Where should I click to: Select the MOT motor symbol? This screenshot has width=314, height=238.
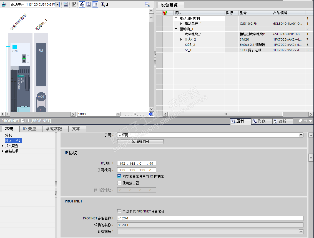[41, 97]
